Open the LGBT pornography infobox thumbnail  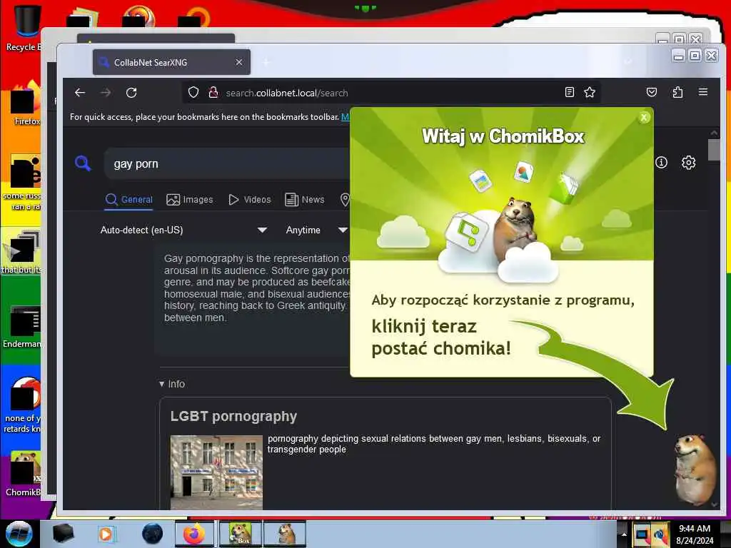pyautogui.click(x=216, y=472)
